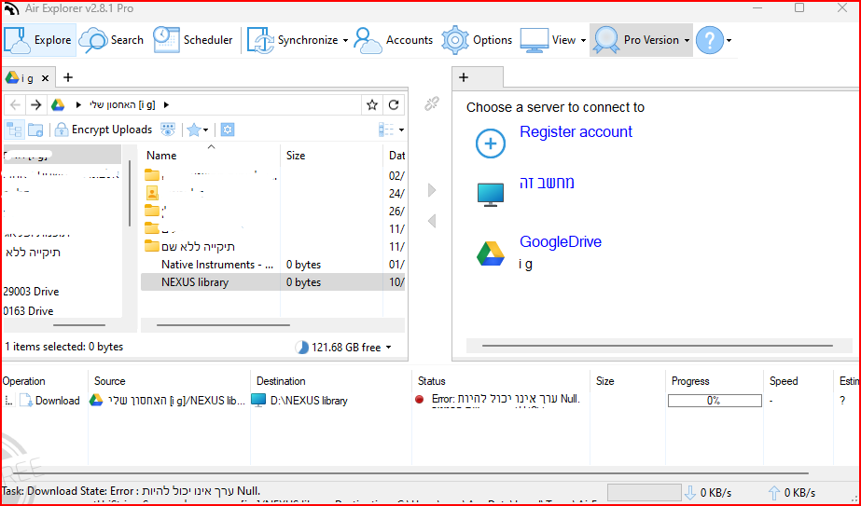
Task: Click the View toolbar button
Action: point(548,40)
